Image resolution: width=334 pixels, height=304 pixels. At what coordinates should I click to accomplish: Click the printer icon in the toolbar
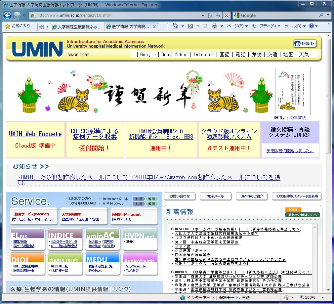pos(214,26)
